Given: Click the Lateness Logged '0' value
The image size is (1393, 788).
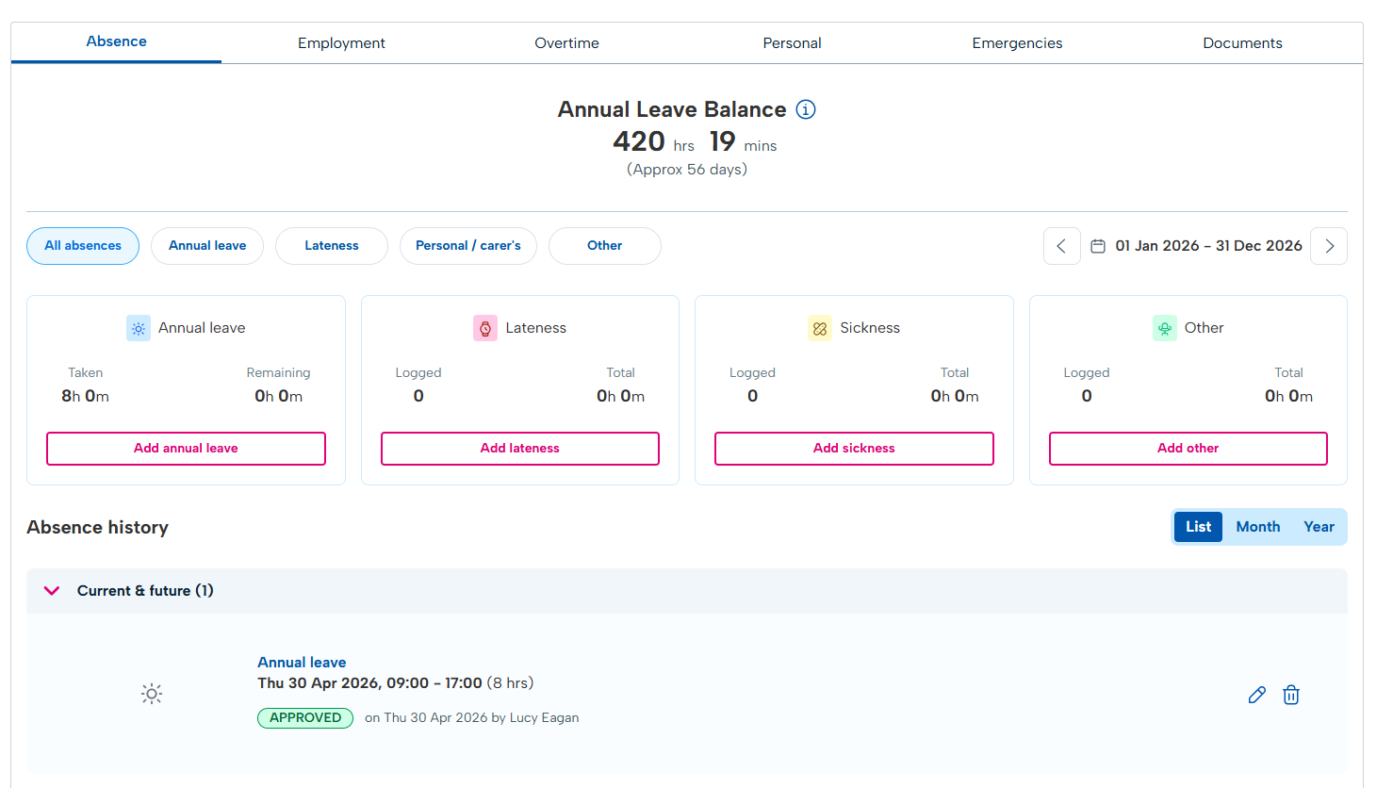Looking at the screenshot, I should [x=418, y=397].
